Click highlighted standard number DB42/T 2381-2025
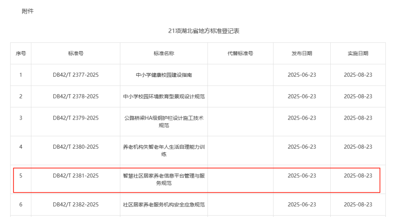This screenshot has width=396, height=217. click(x=76, y=176)
